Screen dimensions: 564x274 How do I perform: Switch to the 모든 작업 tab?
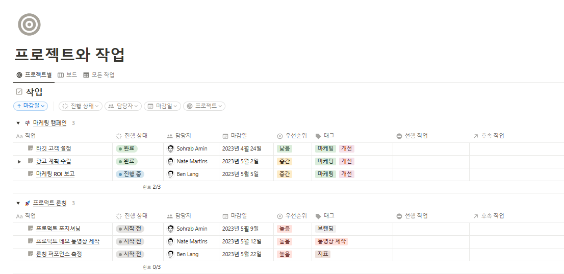tap(99, 75)
